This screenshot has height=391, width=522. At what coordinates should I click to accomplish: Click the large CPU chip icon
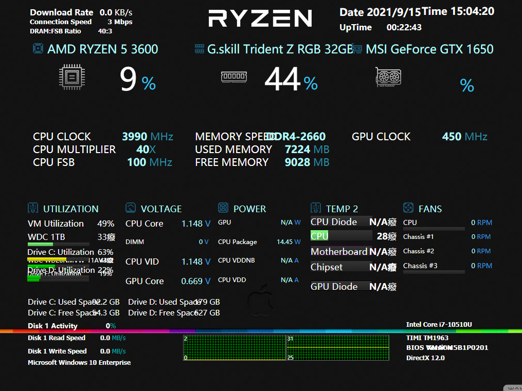(73, 77)
